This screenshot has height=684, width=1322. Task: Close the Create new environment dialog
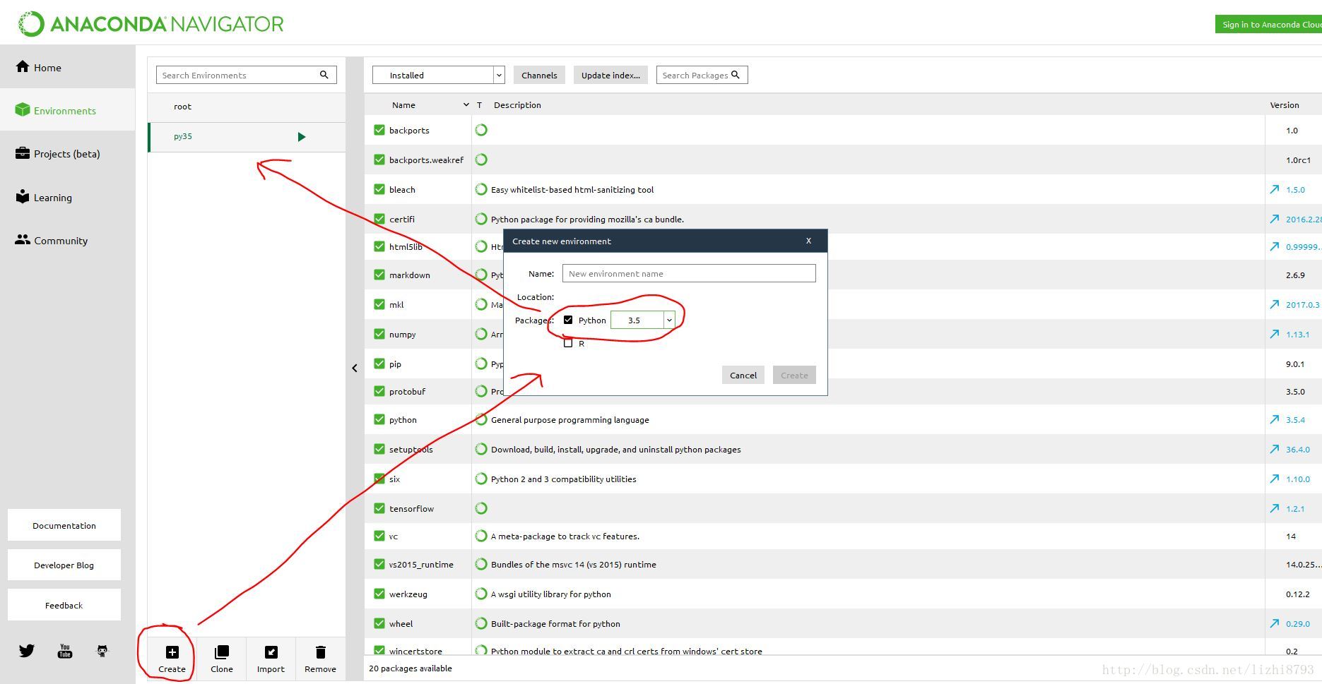(808, 241)
